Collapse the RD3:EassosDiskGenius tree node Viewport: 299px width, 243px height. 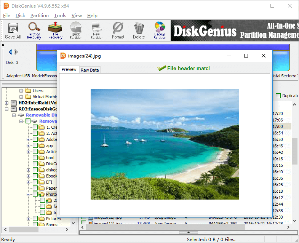click(x=7, y=109)
